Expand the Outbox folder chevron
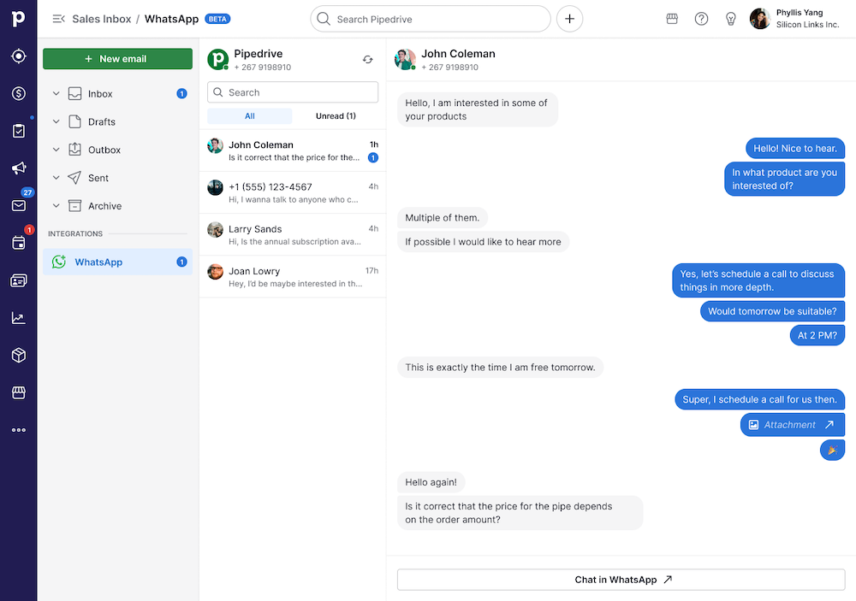This screenshot has height=601, width=856. pos(56,150)
